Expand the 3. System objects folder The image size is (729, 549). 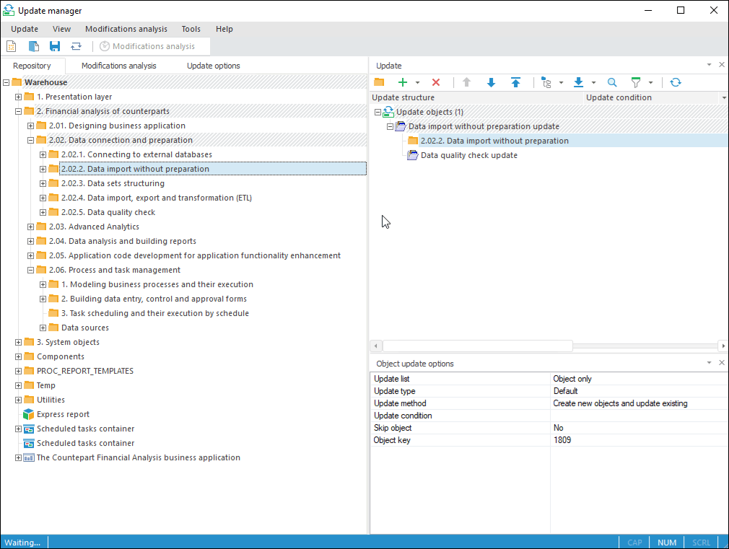pos(19,342)
